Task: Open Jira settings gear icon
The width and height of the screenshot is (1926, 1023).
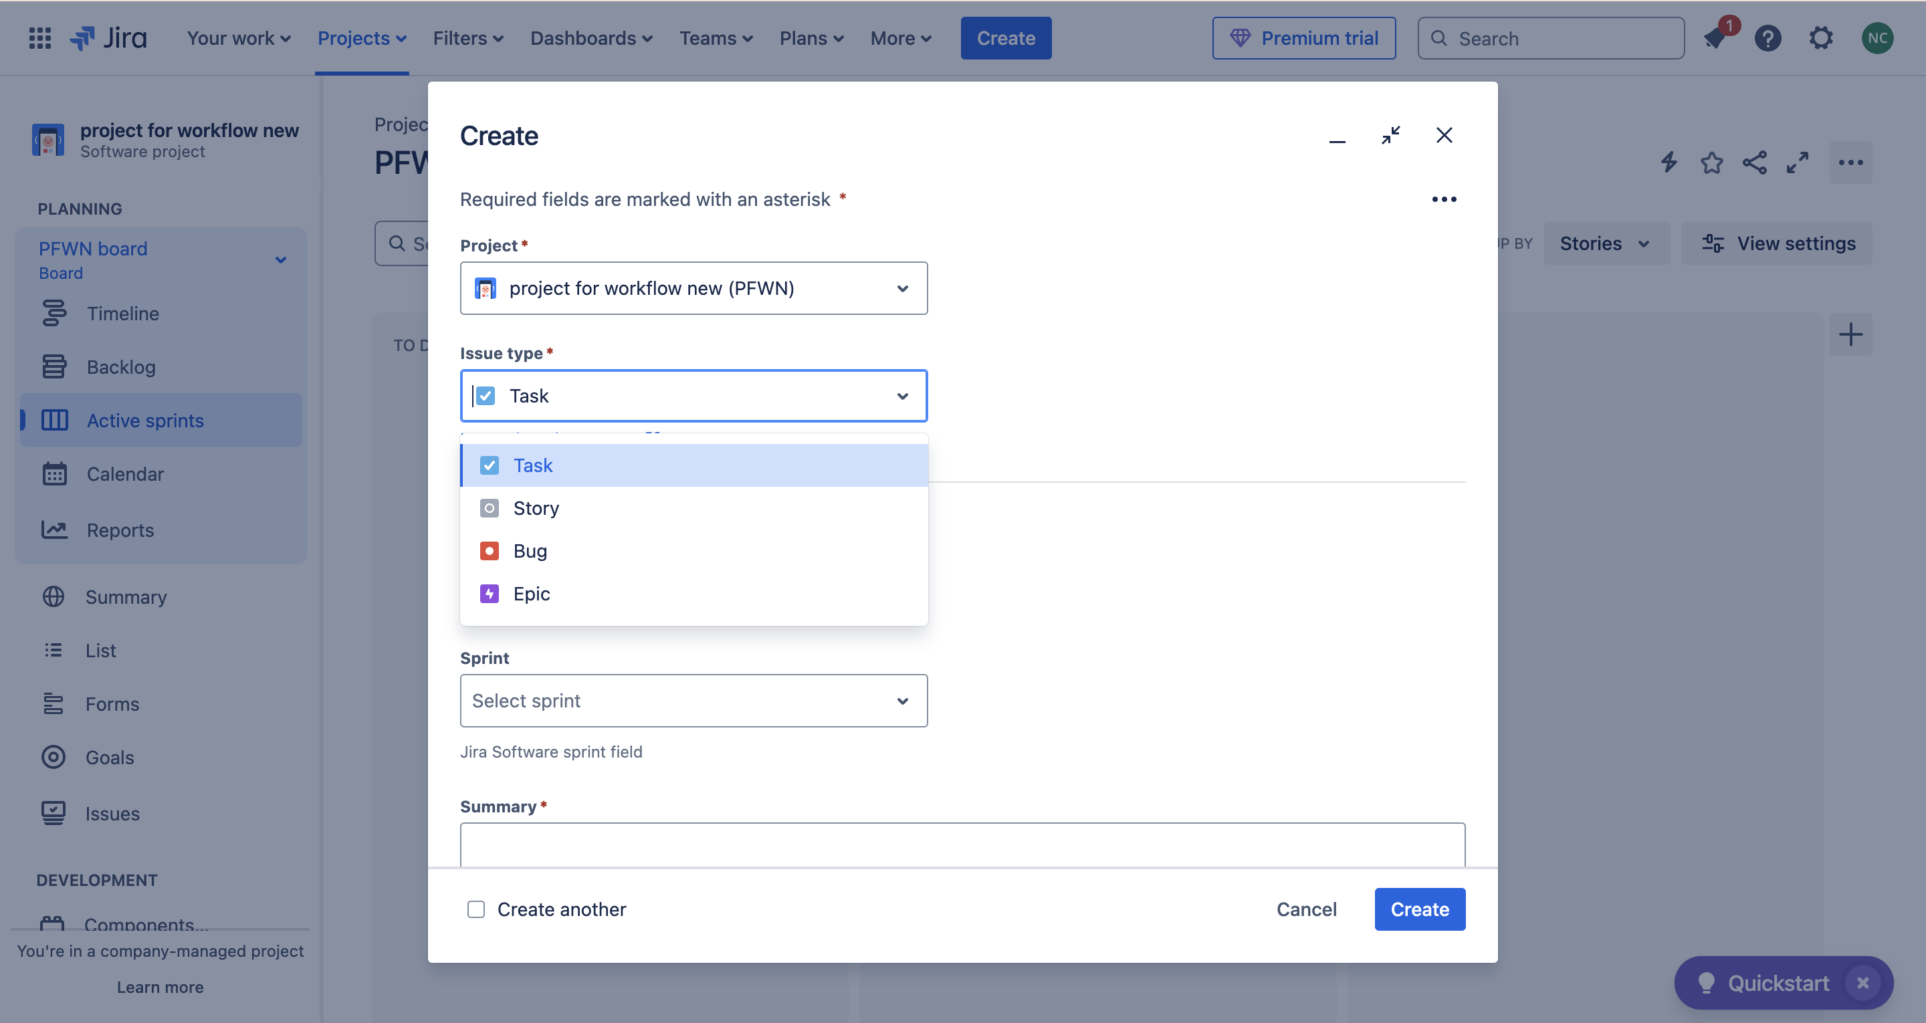Action: click(1820, 37)
